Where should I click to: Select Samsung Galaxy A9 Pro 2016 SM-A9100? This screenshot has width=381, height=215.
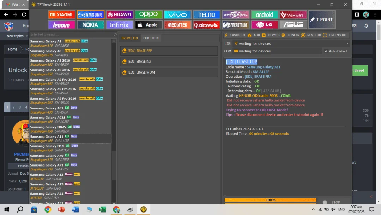point(71,81)
